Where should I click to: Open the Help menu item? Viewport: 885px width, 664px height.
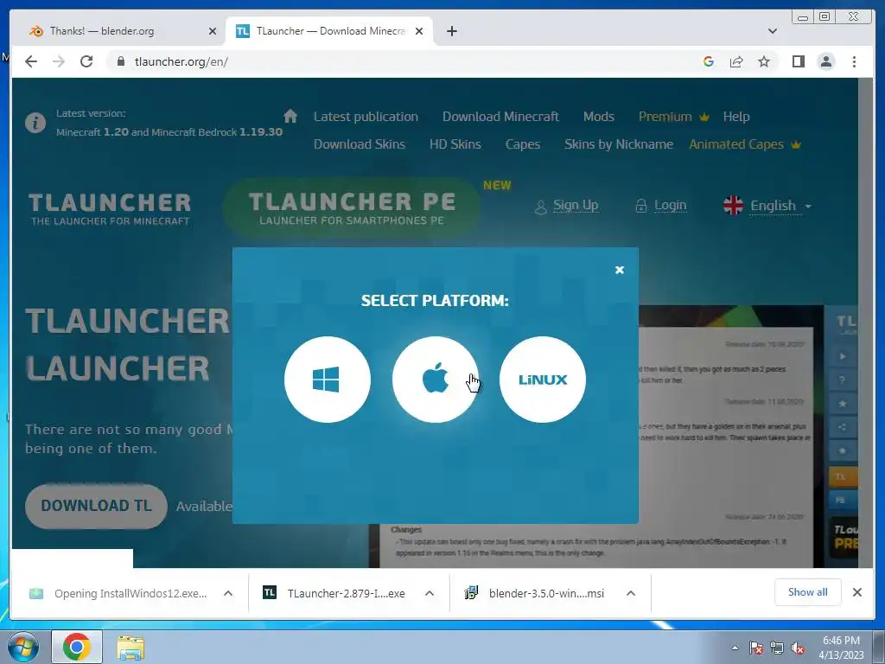point(736,117)
